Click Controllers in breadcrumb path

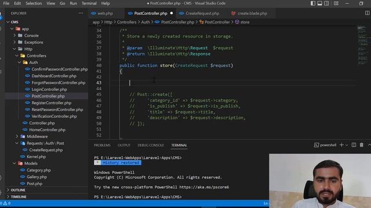(x=126, y=22)
